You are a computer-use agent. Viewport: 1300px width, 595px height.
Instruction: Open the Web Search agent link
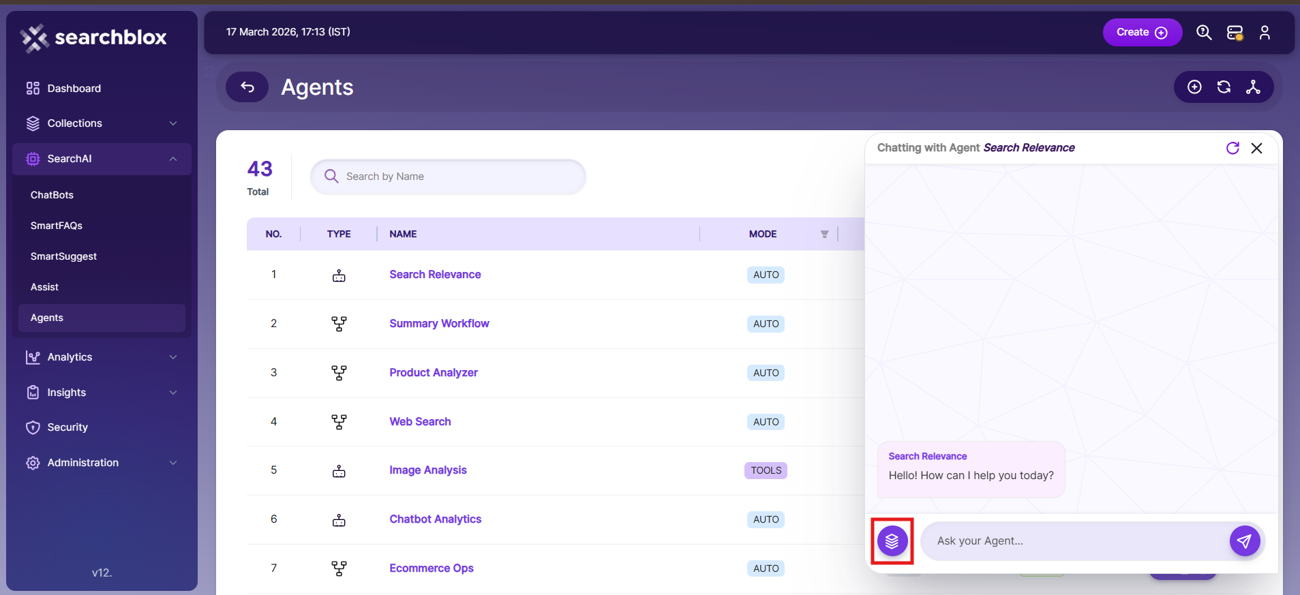coord(420,422)
